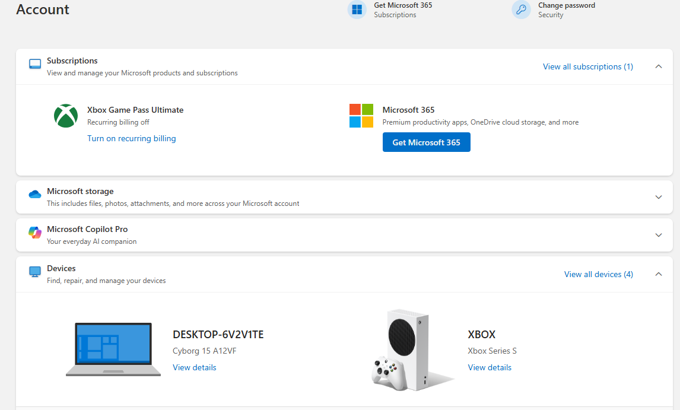Screen dimensions: 680x410
Task: Open View all subscriptions (1) link
Action: (587, 66)
